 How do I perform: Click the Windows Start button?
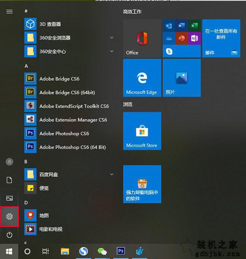9,252
